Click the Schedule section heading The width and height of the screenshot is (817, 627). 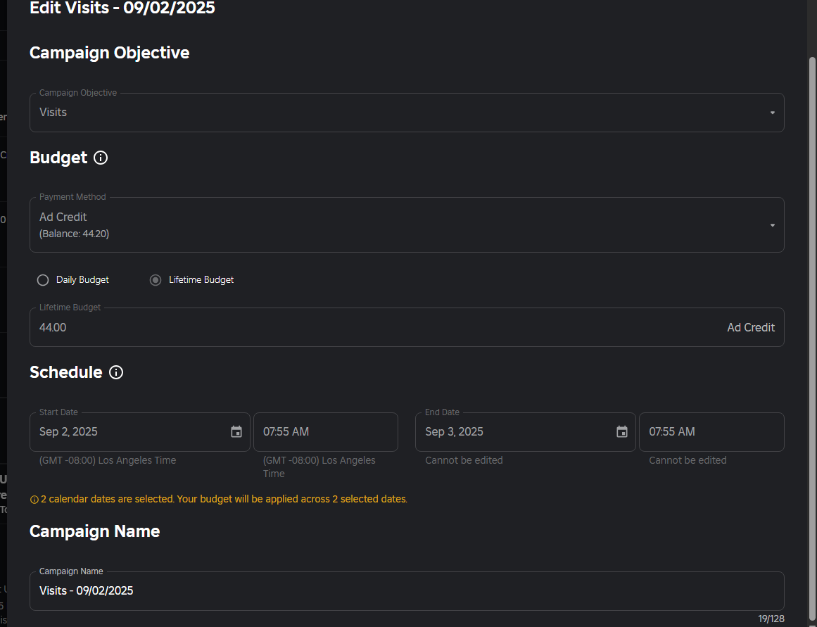pyautogui.click(x=66, y=372)
